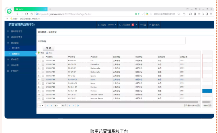The width and height of the screenshot is (218, 133).
Task: Expand the 基础信息管理 sidebar section
Action: point(17,31)
